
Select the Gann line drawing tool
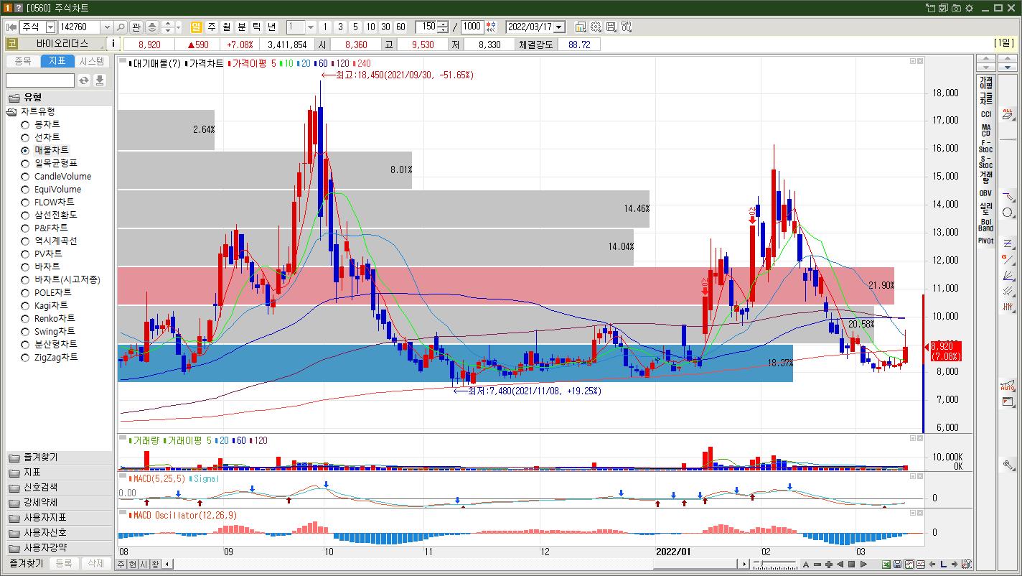click(1008, 259)
